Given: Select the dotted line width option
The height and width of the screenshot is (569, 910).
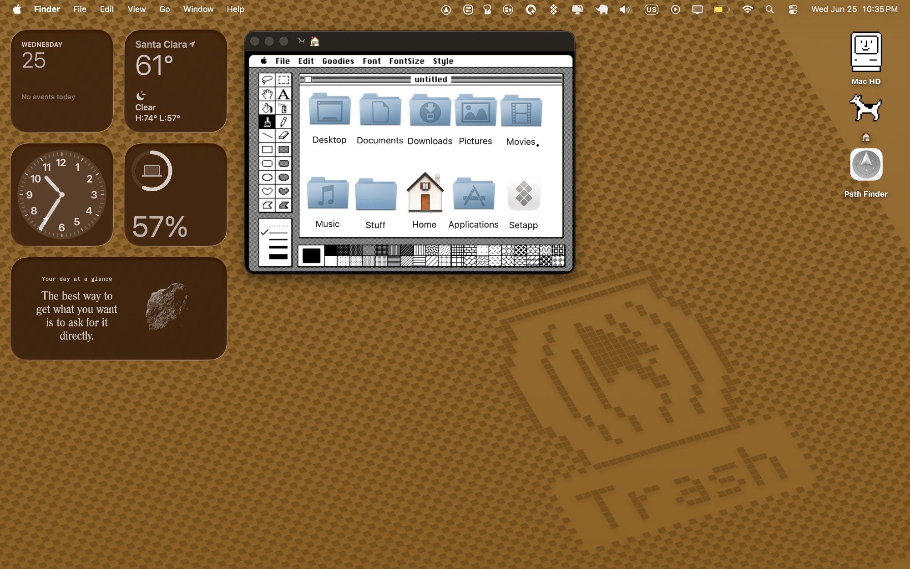Looking at the screenshot, I should pos(278,225).
